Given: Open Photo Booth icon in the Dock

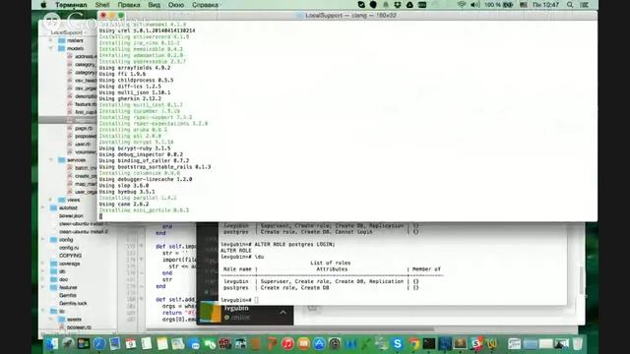Looking at the screenshot, I should 224,343.
